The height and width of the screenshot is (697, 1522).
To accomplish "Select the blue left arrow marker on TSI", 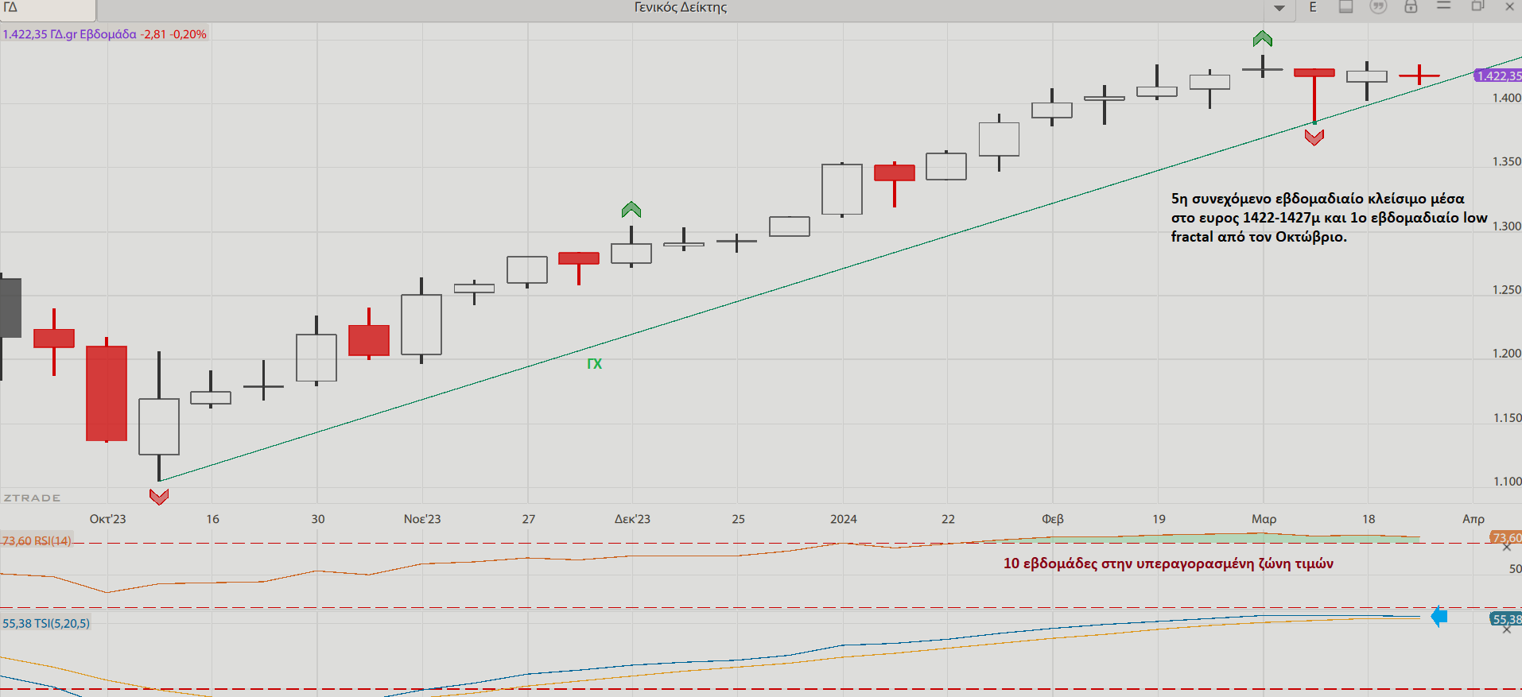I will tap(1439, 617).
